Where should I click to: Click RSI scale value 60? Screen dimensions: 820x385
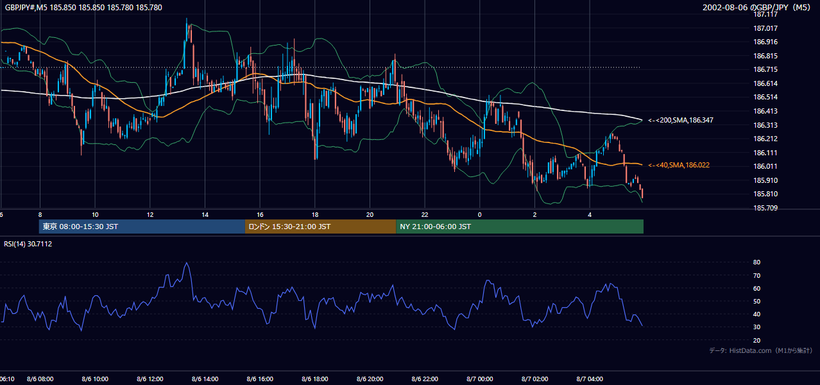click(757, 288)
